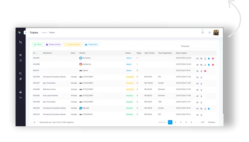Click the Pesquisar search field

[x=203, y=46]
